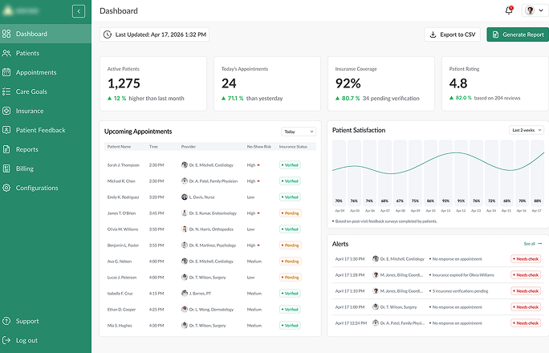The image size is (549, 353).
Task: Open the notifications bell
Action: (509, 10)
